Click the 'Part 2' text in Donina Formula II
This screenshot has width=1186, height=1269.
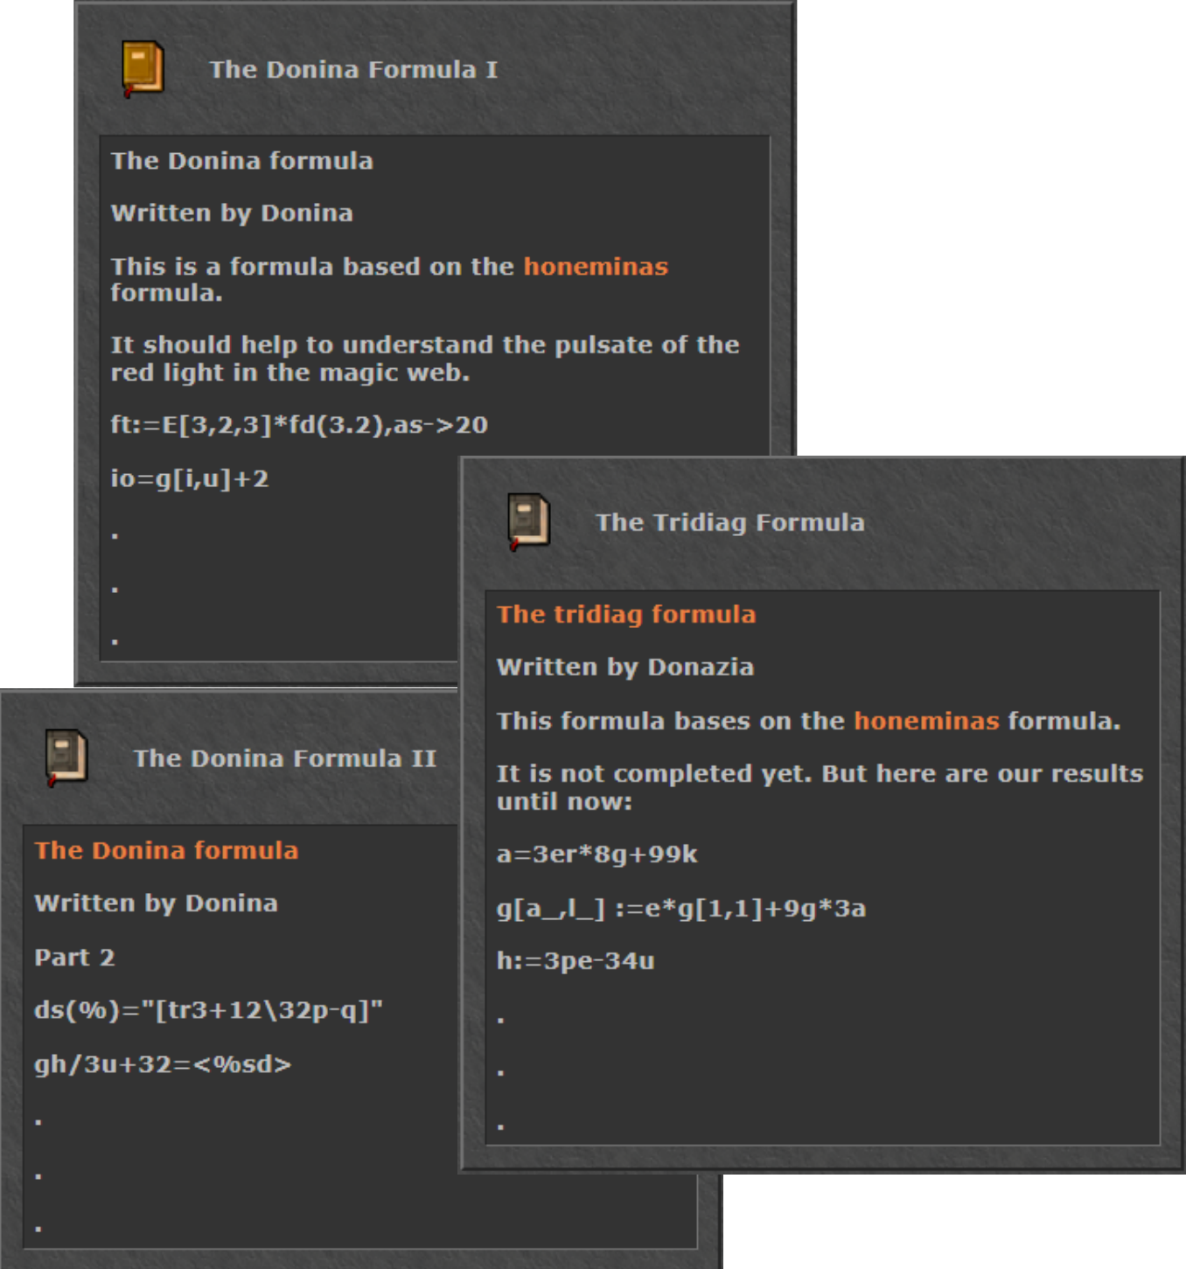[x=74, y=958]
